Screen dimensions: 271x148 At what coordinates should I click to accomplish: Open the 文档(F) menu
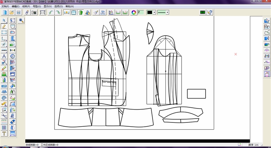[5, 7]
